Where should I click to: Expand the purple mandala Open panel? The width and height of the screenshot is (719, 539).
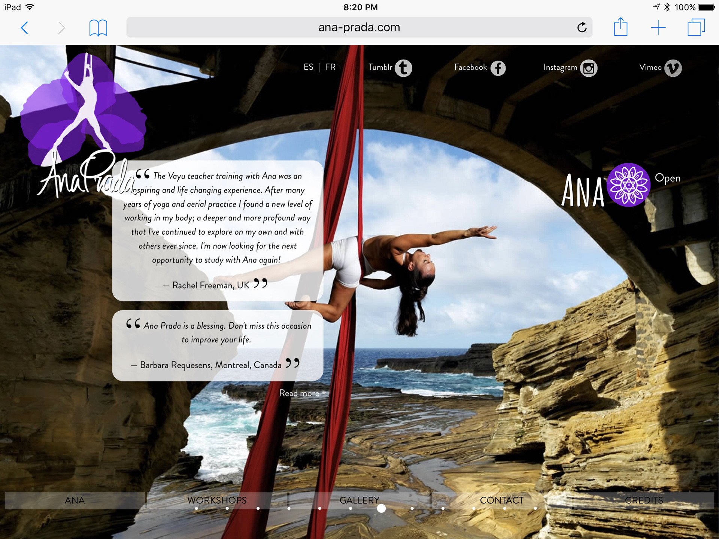click(628, 185)
